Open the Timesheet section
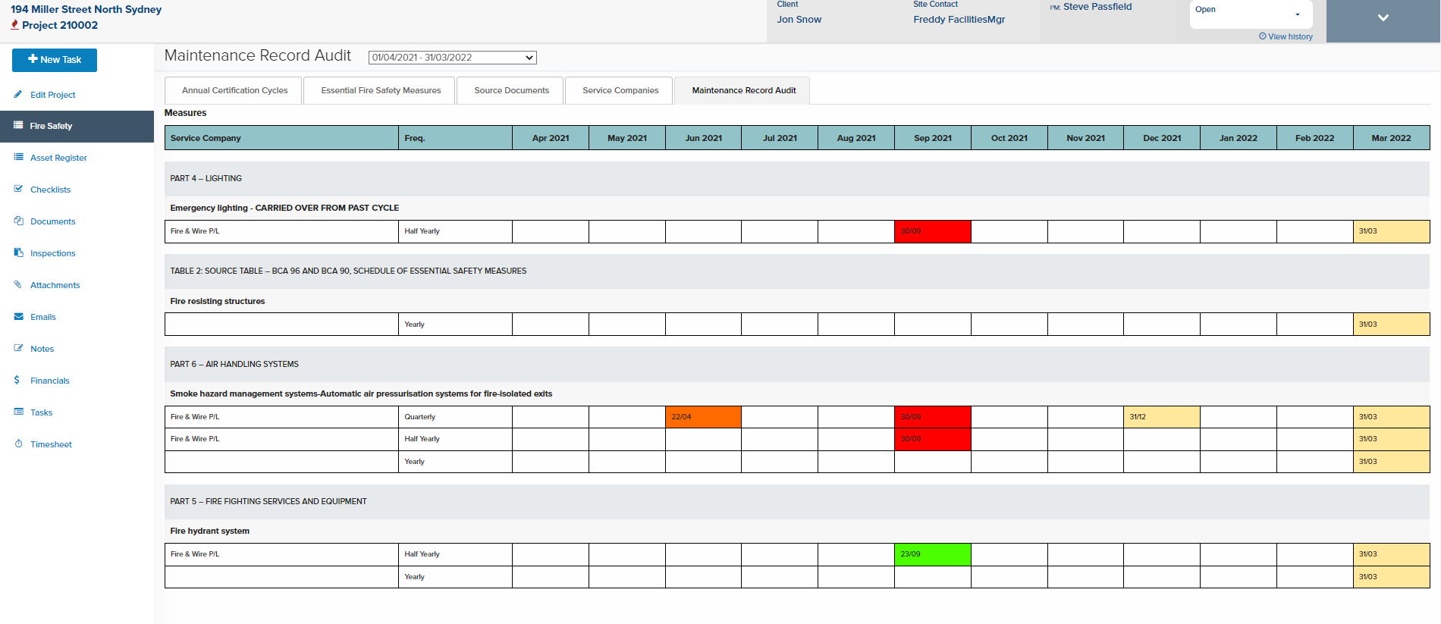The height and width of the screenshot is (624, 1441). pyautogui.click(x=51, y=444)
